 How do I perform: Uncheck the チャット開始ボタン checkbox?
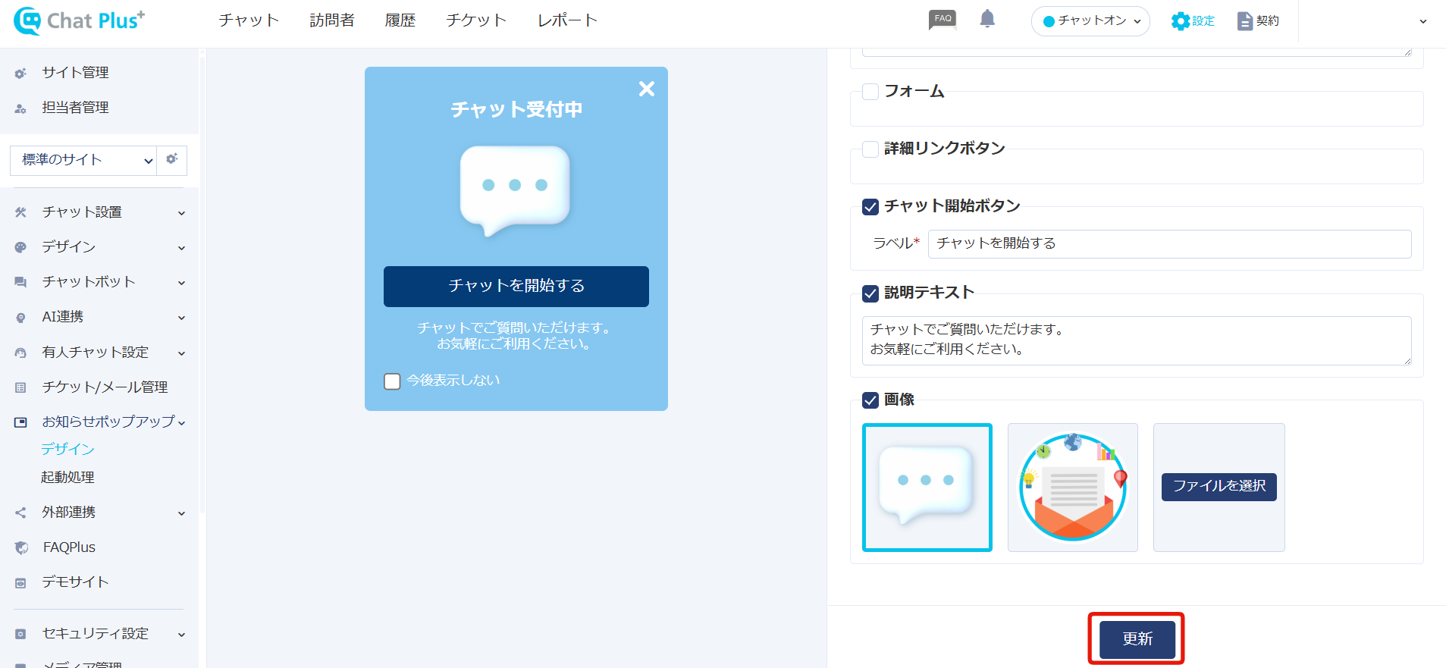pyautogui.click(x=870, y=207)
